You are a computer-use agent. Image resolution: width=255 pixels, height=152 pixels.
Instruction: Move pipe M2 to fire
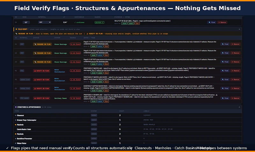106,82
